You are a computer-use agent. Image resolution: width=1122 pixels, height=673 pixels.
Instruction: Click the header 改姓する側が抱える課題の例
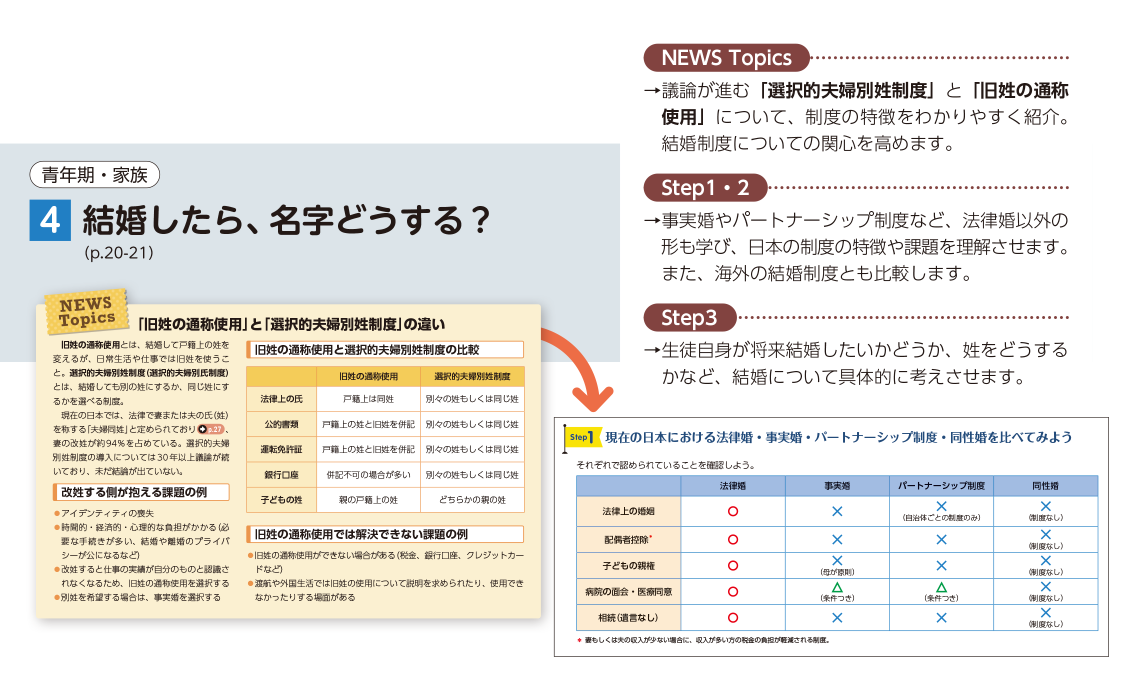(x=141, y=492)
